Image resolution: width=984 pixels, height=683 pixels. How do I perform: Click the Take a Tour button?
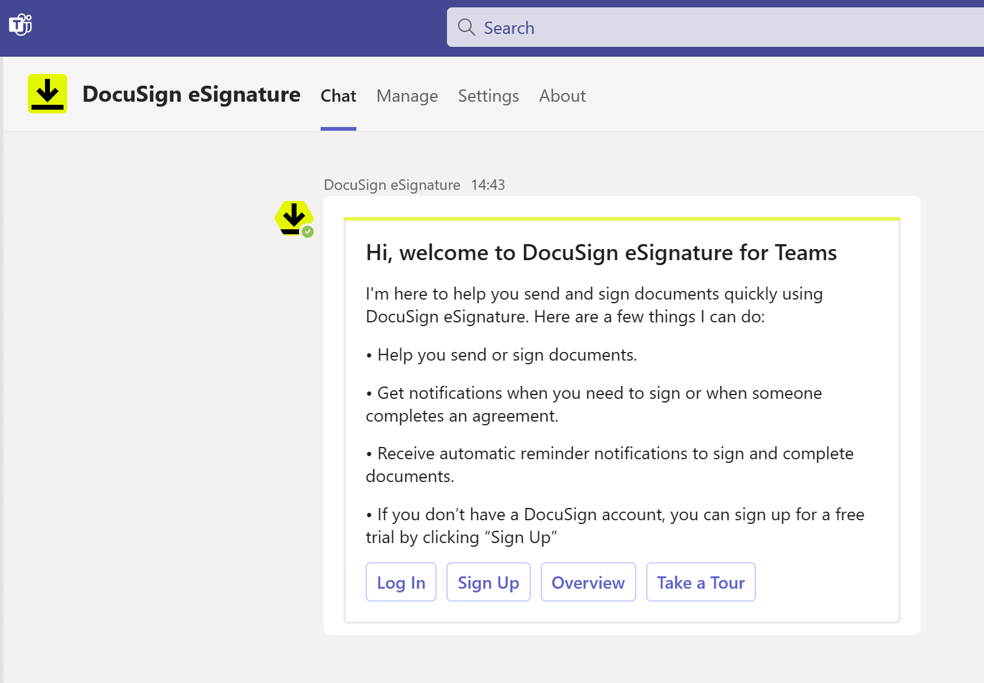point(701,582)
